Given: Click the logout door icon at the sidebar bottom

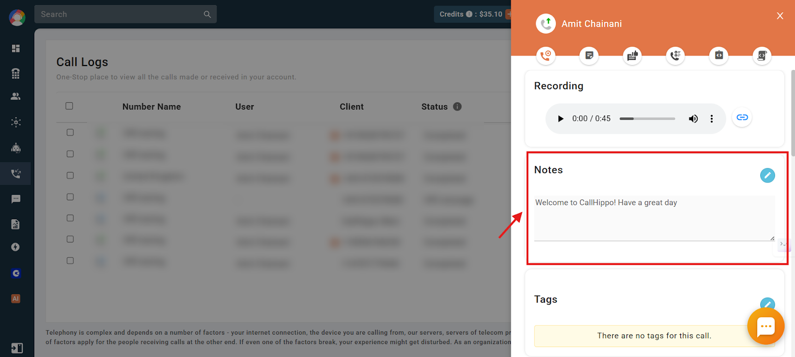Looking at the screenshot, I should pyautogui.click(x=17, y=348).
